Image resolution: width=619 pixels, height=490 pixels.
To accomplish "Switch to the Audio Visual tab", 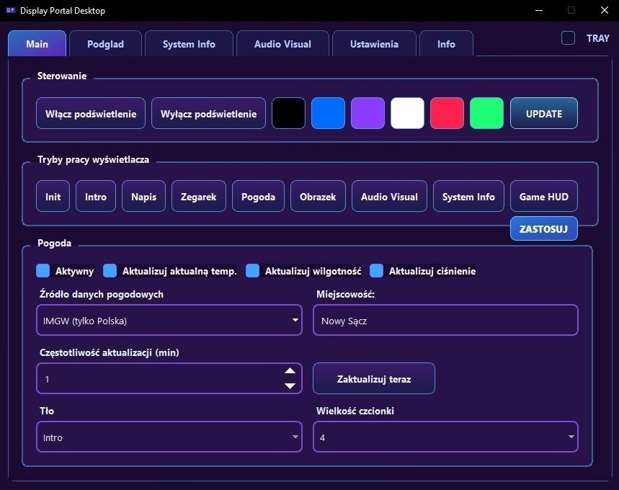I will pyautogui.click(x=282, y=44).
